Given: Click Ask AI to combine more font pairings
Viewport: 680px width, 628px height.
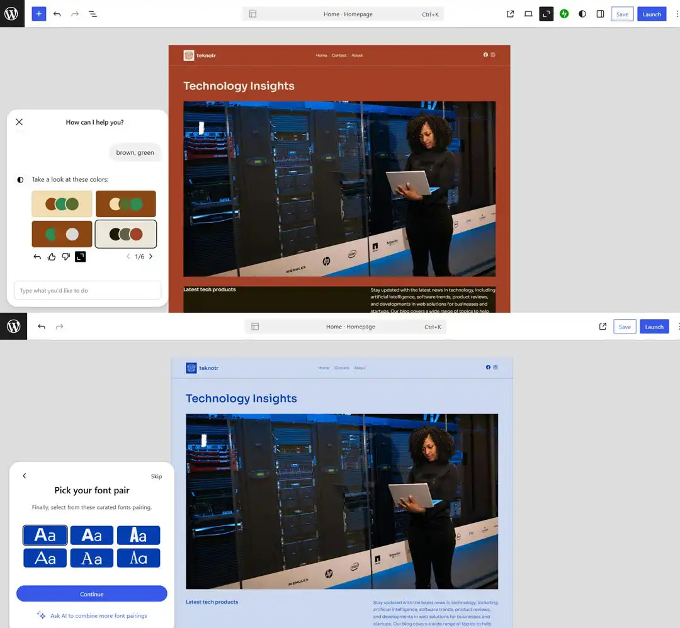Looking at the screenshot, I should (93, 615).
